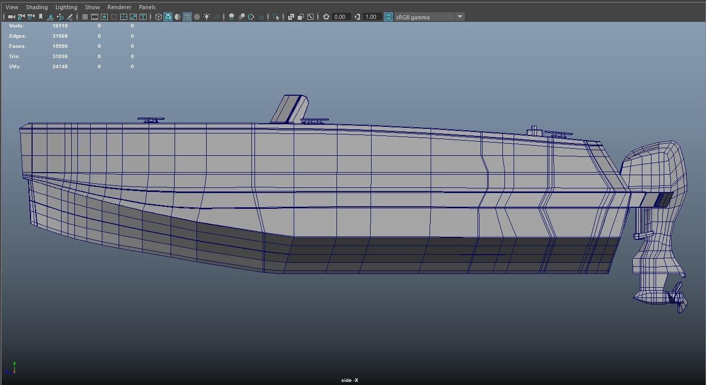This screenshot has height=385, width=706.
Task: Open the Panels menu
Action: coord(147,7)
